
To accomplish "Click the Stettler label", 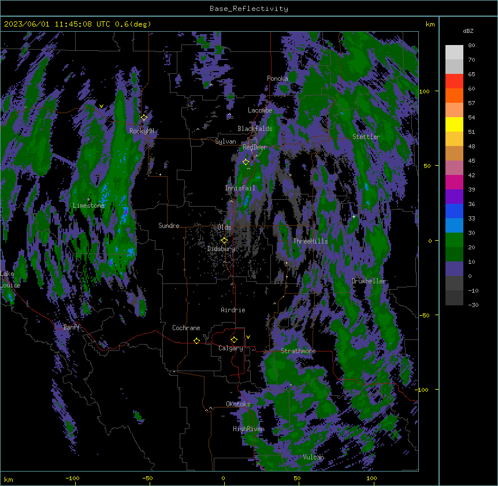I will [x=366, y=137].
